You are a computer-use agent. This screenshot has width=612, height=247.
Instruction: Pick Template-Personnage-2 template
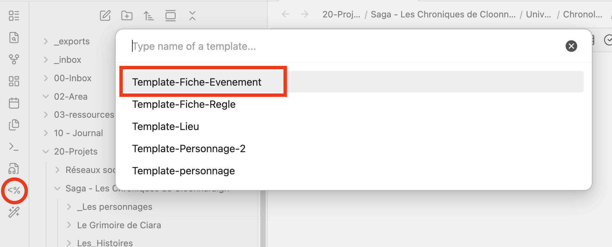click(x=189, y=149)
